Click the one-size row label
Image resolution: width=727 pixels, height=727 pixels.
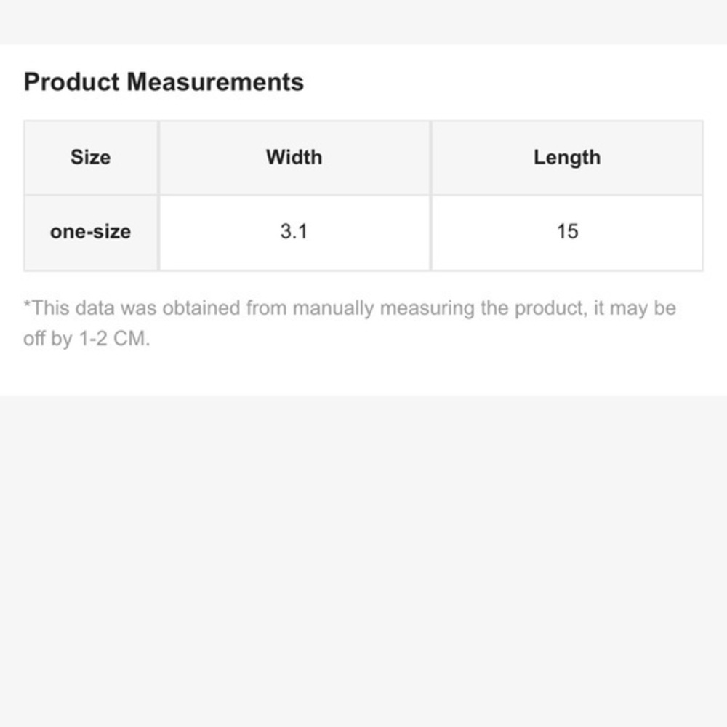click(91, 233)
